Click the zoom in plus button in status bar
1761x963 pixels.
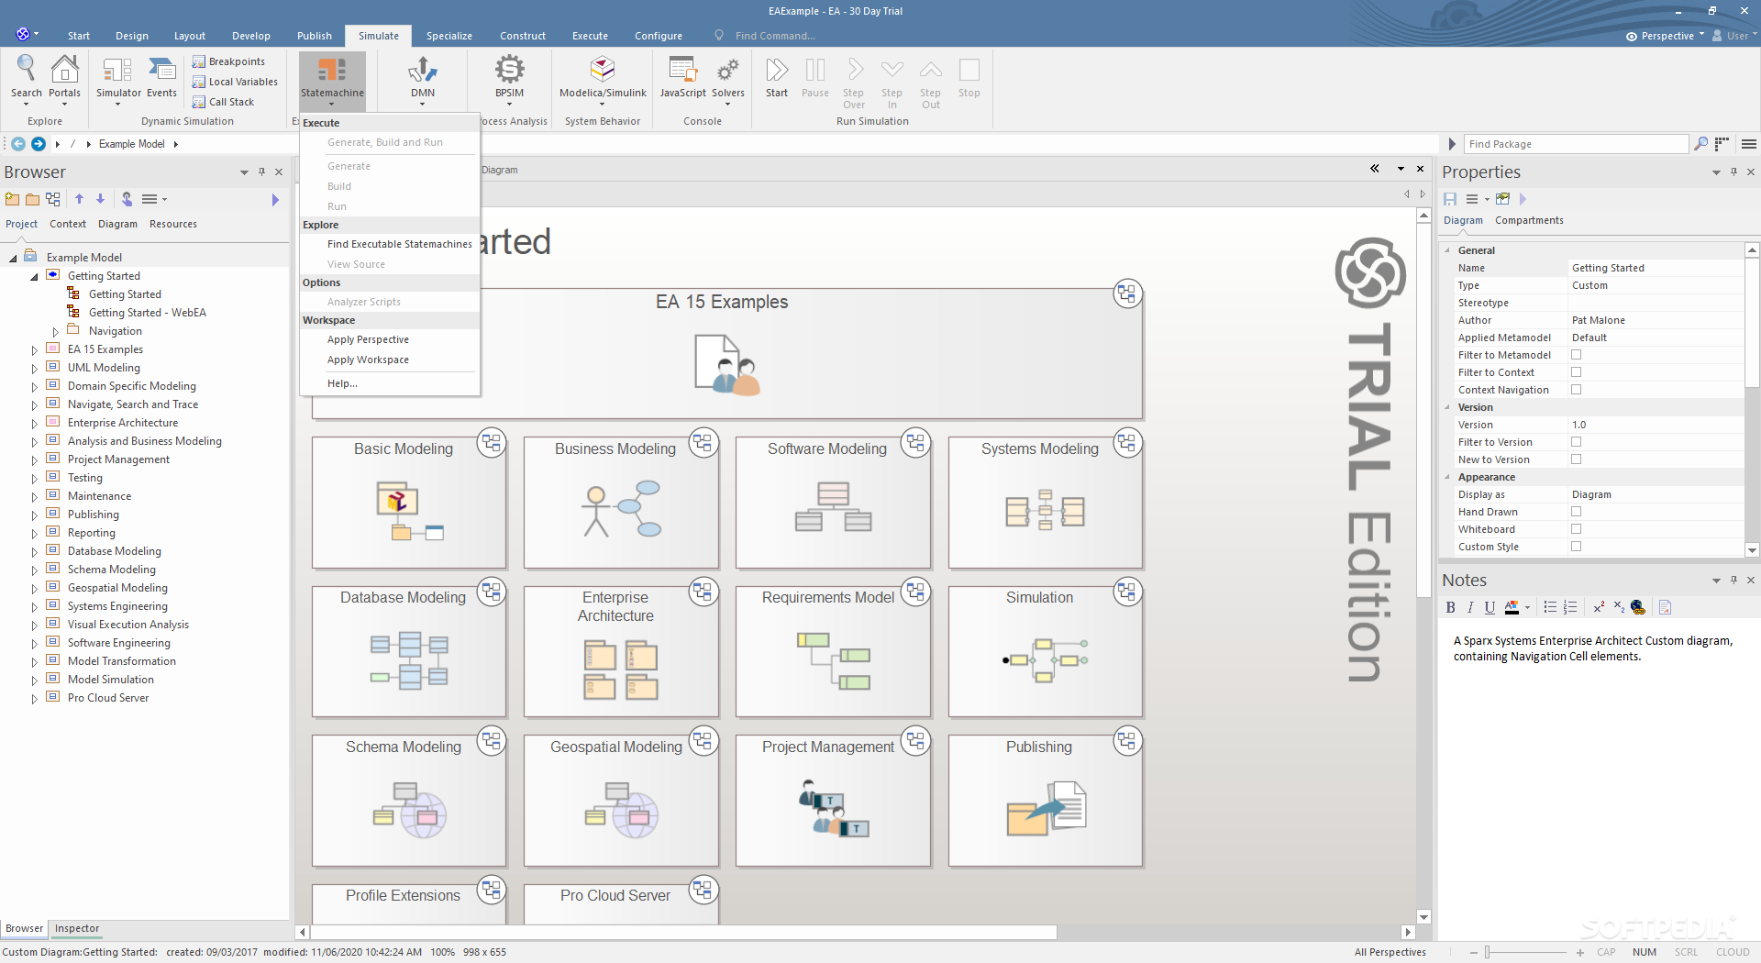click(x=1580, y=952)
